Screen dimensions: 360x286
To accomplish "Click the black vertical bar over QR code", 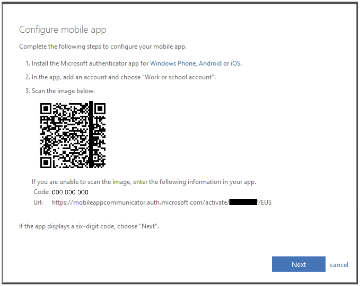I will click(x=91, y=134).
